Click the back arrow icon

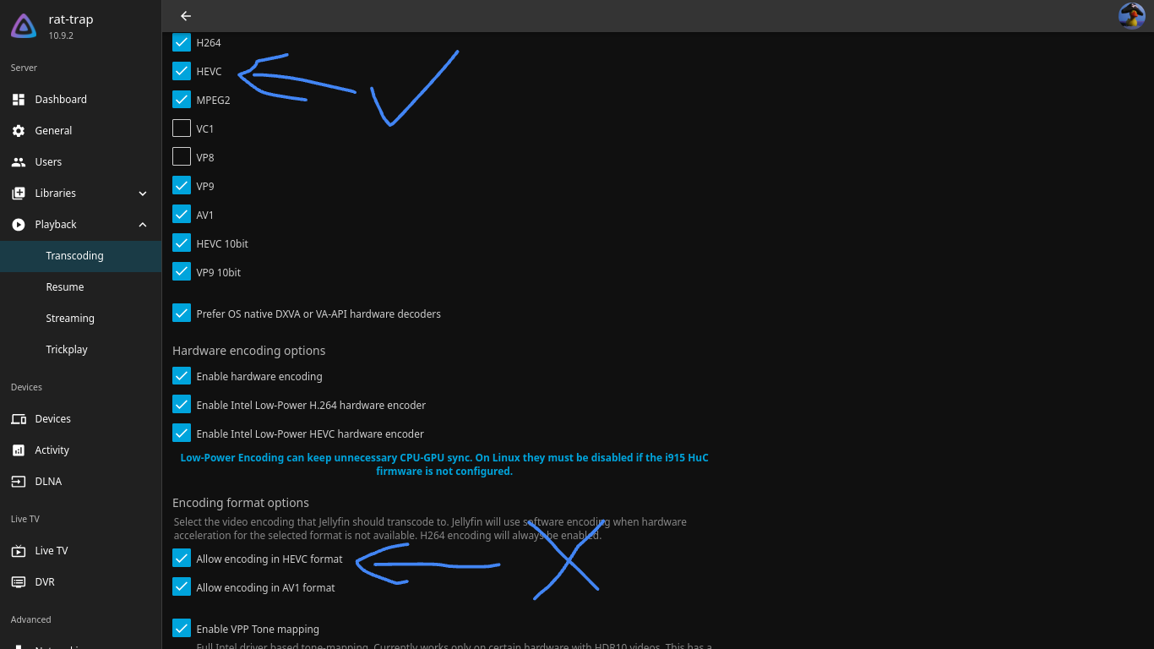(x=186, y=16)
